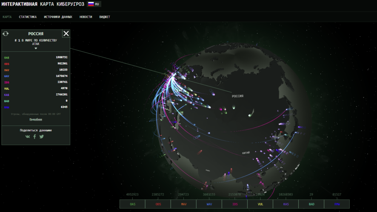
Task: Share data via Facebook icon
Action: (x=35, y=137)
